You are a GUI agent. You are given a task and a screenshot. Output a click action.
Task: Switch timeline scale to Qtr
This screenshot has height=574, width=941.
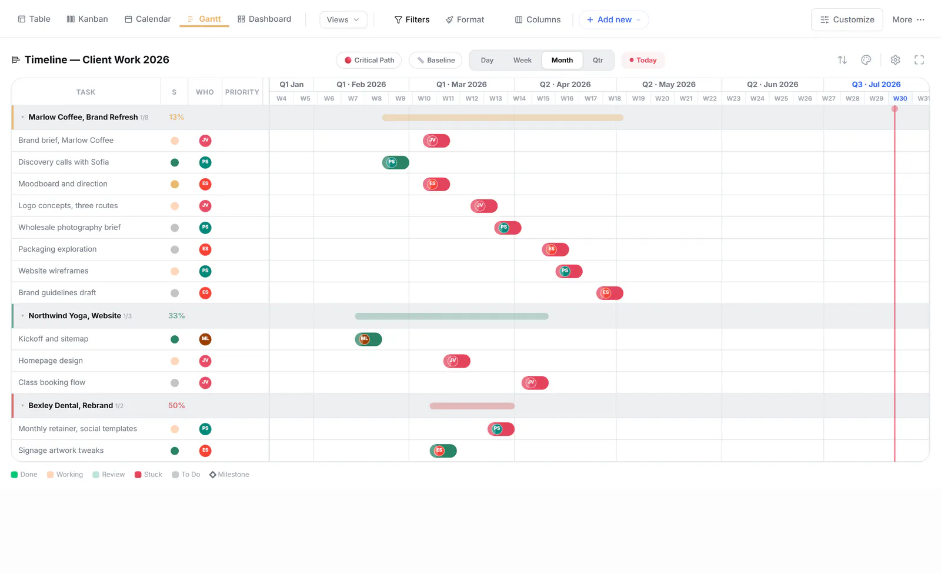pos(598,60)
